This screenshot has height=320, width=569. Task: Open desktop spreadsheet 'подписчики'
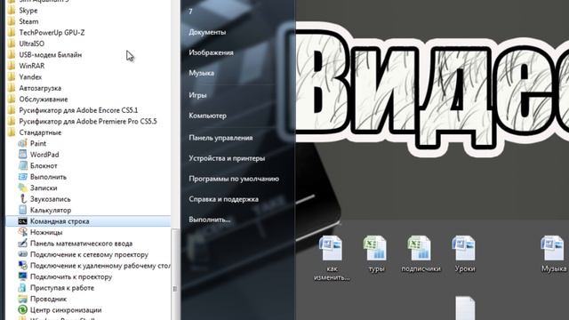(421, 254)
